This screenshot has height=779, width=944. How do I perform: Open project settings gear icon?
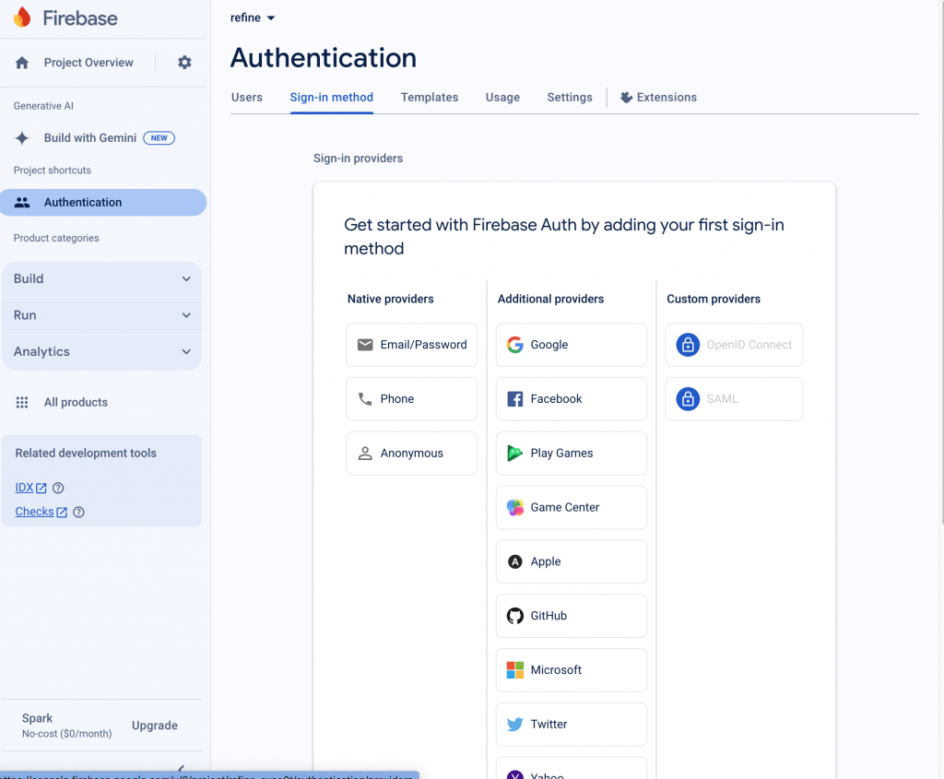[184, 62]
